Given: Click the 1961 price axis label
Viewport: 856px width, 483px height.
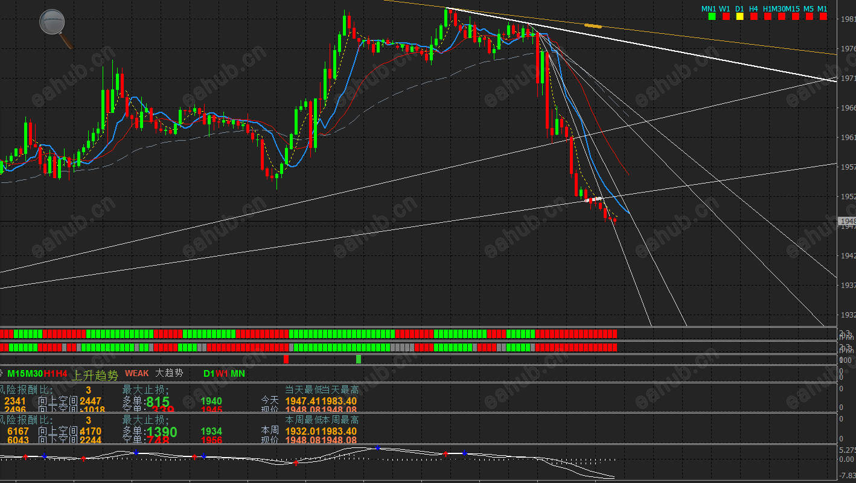Looking at the screenshot, I should tap(849, 138).
